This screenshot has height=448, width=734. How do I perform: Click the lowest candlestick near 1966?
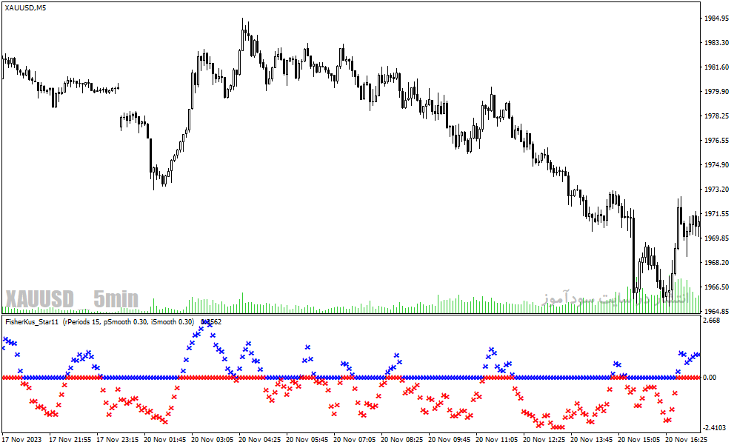(664, 291)
